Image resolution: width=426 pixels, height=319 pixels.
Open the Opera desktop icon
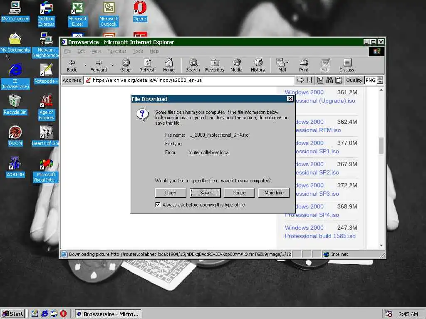[140, 11]
